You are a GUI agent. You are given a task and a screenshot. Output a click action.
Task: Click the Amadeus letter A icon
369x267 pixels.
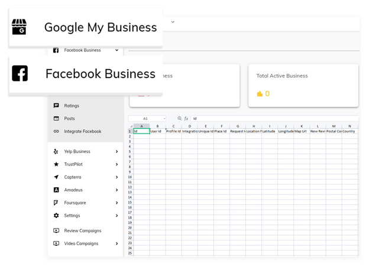[x=56, y=190]
